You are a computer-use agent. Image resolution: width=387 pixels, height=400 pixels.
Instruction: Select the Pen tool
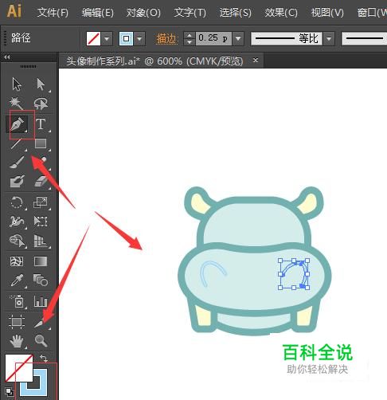(18, 124)
